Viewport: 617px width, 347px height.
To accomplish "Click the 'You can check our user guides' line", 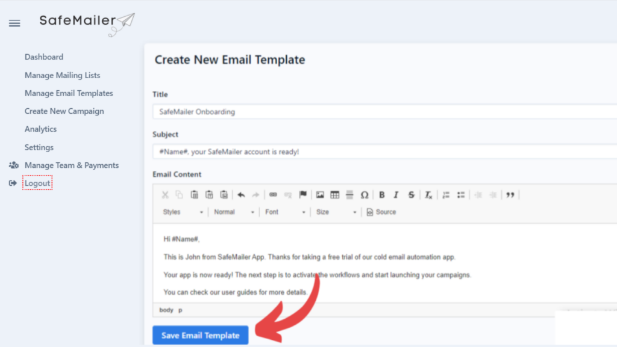I will [236, 292].
